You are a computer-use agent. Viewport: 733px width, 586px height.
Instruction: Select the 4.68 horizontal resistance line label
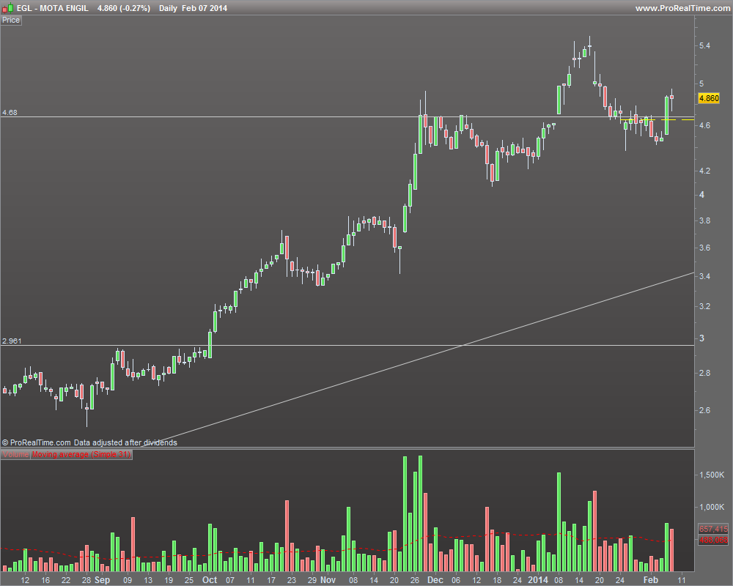click(x=10, y=113)
